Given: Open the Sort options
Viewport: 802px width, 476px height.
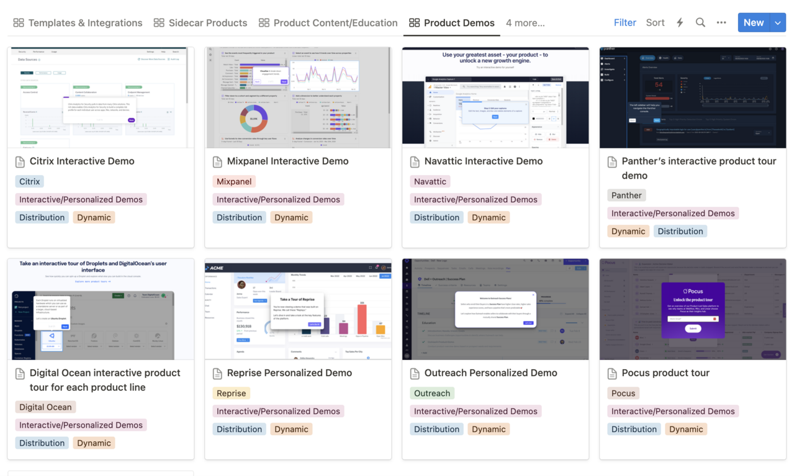Looking at the screenshot, I should (655, 22).
